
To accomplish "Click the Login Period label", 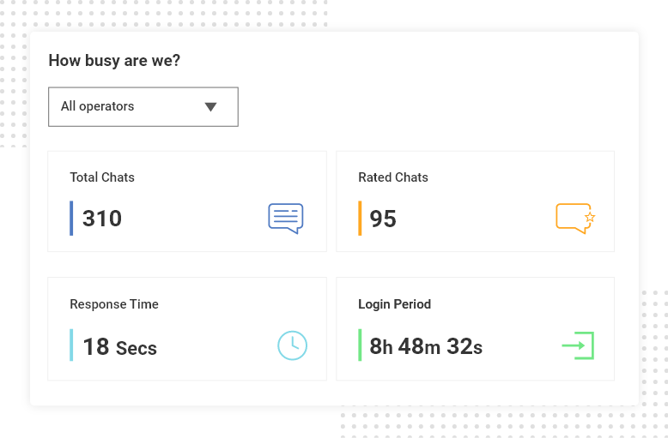I will point(394,304).
